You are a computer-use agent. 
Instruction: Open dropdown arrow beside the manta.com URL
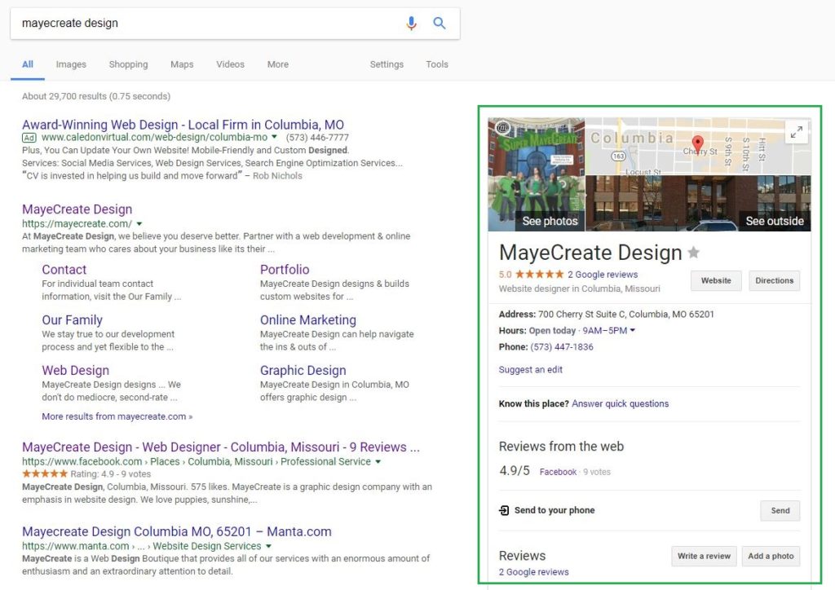[268, 546]
